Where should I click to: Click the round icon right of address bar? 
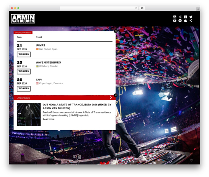pyautogui.click(x=142, y=8)
